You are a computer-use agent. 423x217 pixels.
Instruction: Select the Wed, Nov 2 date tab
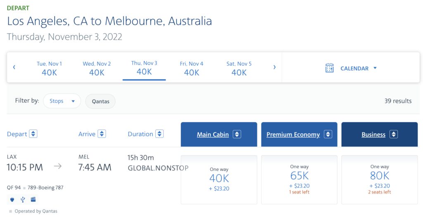tap(97, 68)
